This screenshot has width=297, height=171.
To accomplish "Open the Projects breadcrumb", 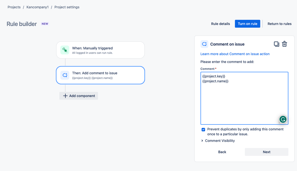I will coord(14,7).
